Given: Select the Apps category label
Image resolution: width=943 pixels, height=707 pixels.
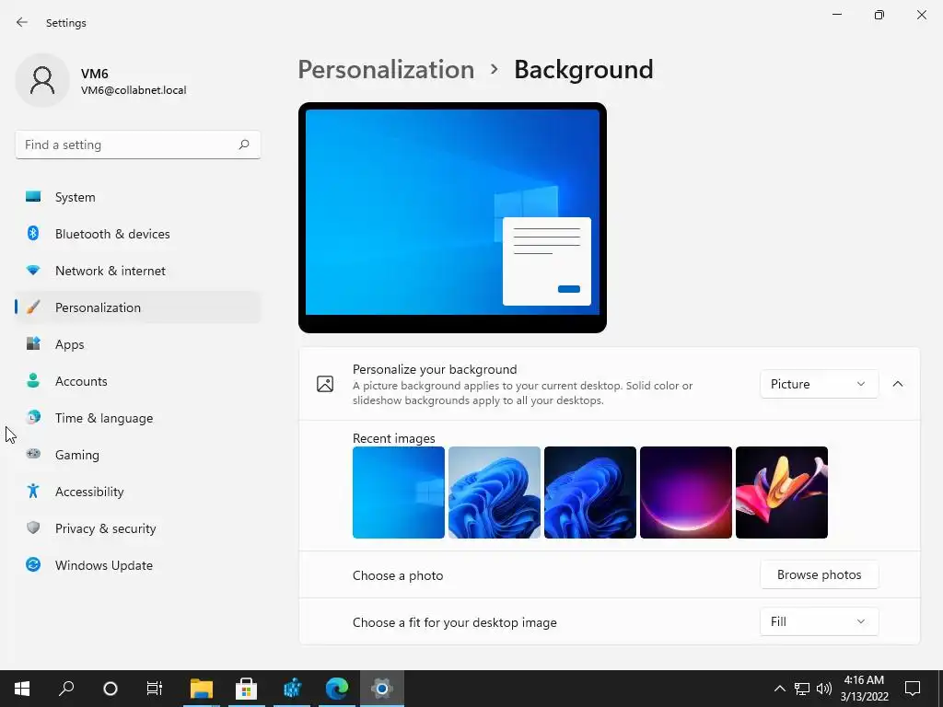Looking at the screenshot, I should click(70, 344).
